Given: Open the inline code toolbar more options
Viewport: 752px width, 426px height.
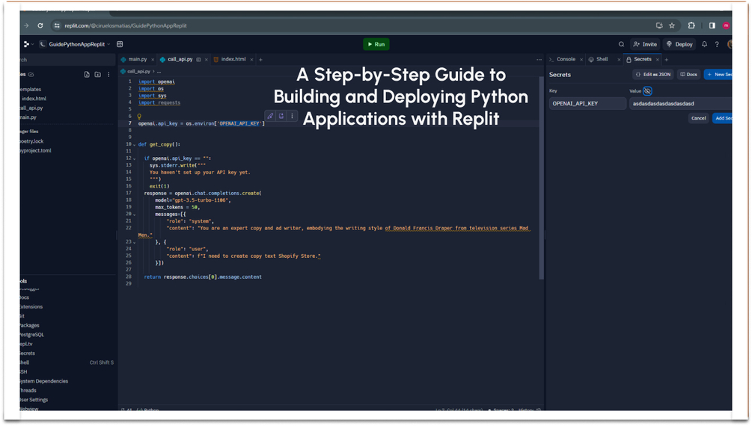Looking at the screenshot, I should pos(292,116).
